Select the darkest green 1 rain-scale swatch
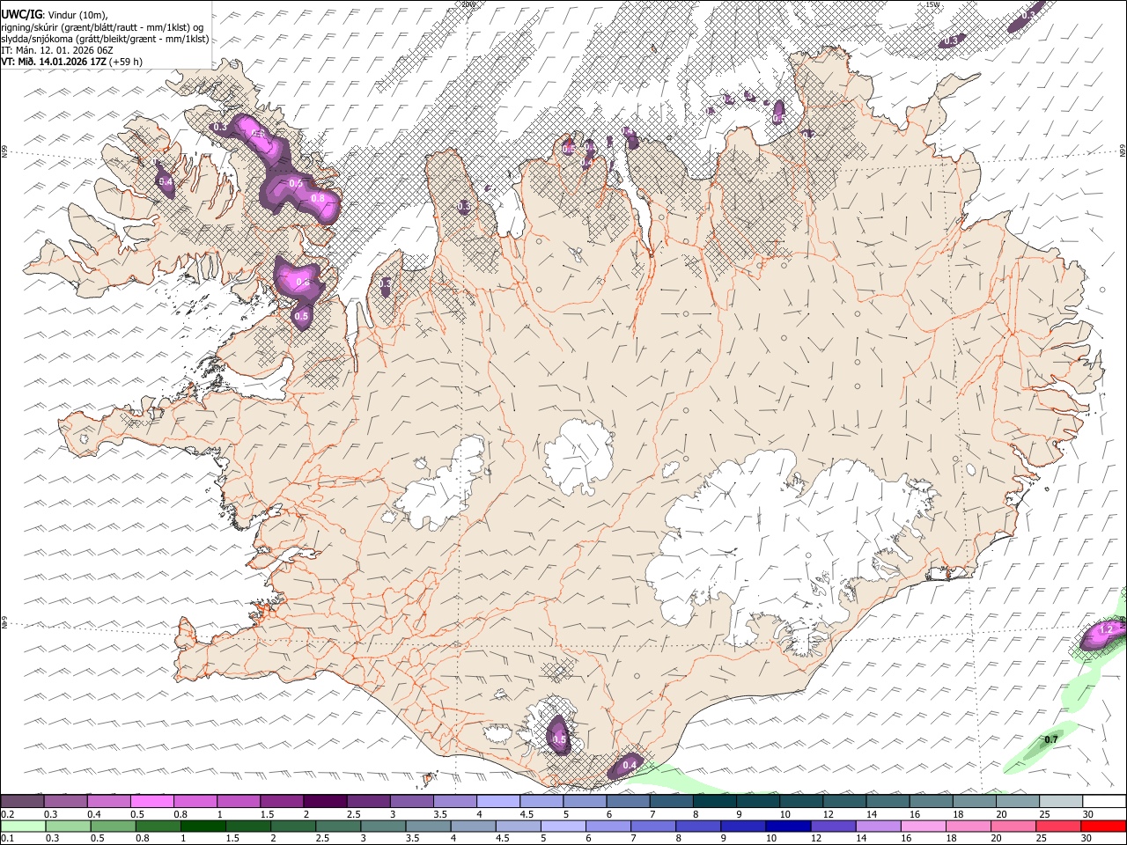Screen dimensions: 1127x845 point(203,827)
